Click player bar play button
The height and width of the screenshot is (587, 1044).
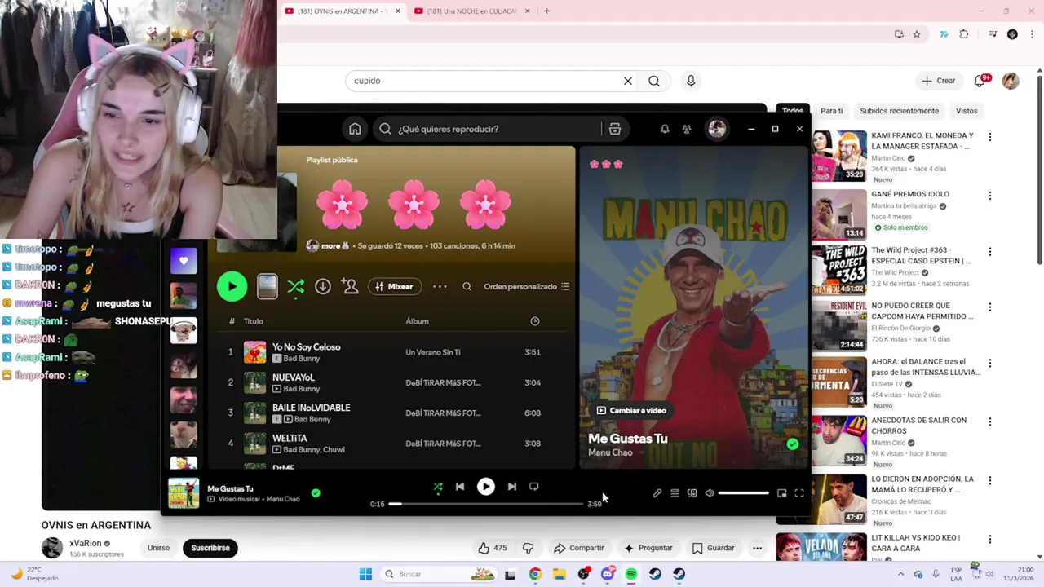click(x=485, y=487)
